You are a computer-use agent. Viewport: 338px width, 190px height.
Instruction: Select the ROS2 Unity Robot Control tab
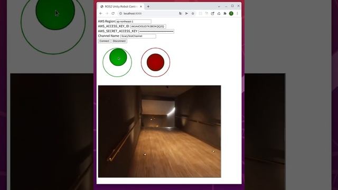121,6
